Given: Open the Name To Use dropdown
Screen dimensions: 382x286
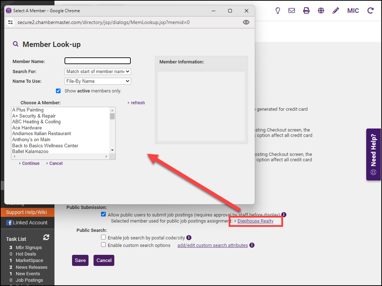Looking at the screenshot, I should [97, 81].
